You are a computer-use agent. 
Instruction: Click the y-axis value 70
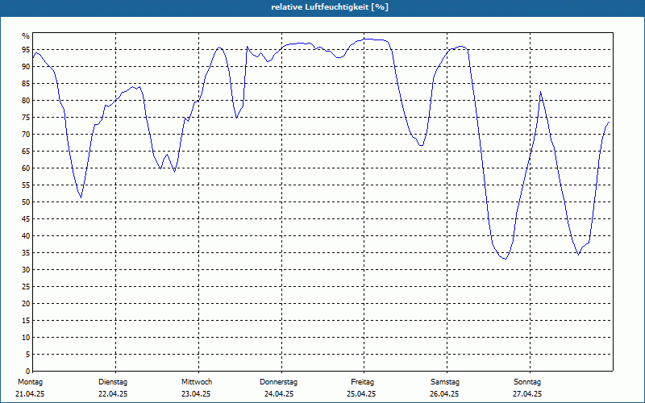point(26,135)
